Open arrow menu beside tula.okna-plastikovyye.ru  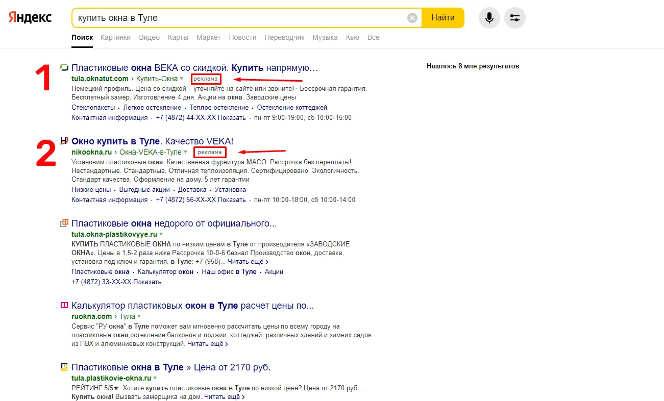coord(161,234)
